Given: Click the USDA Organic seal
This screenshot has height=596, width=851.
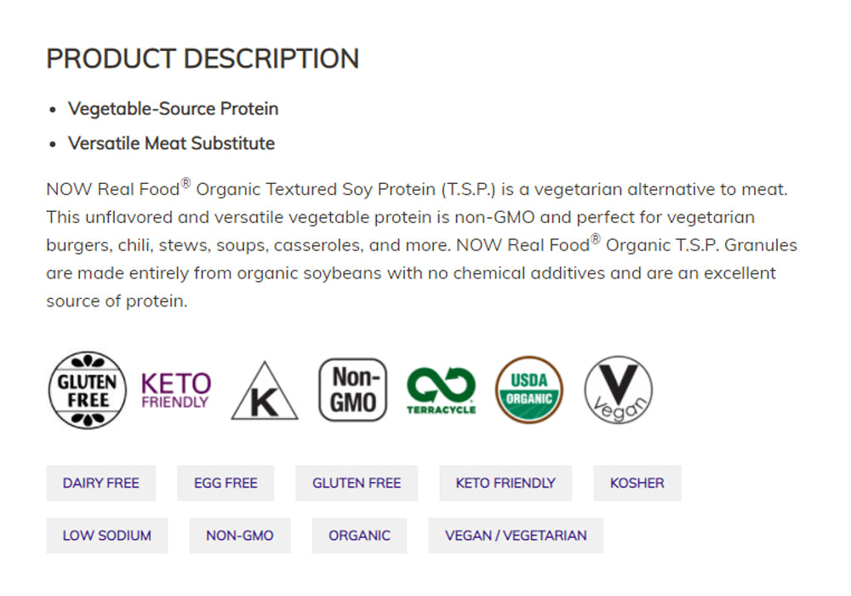Looking at the screenshot, I should pos(528,390).
